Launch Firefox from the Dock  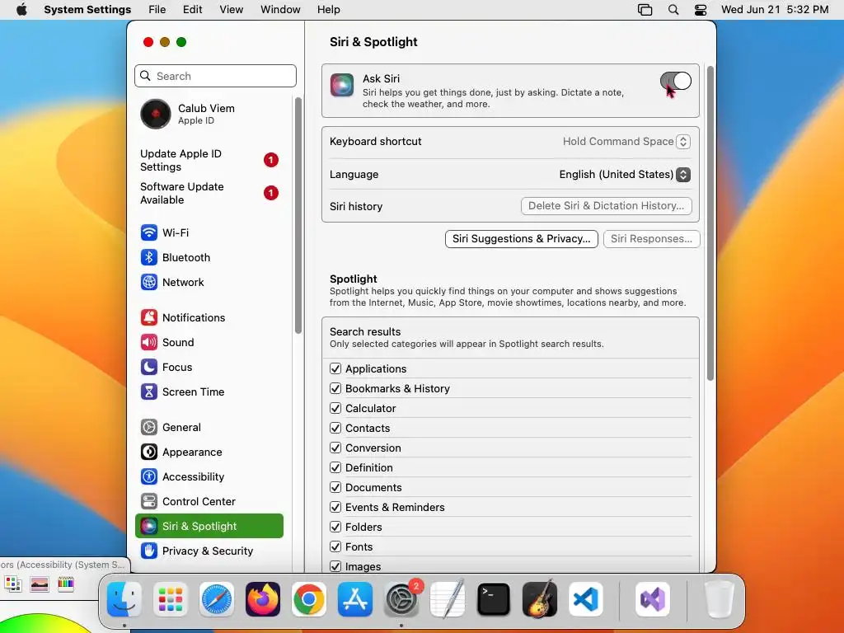pyautogui.click(x=263, y=599)
